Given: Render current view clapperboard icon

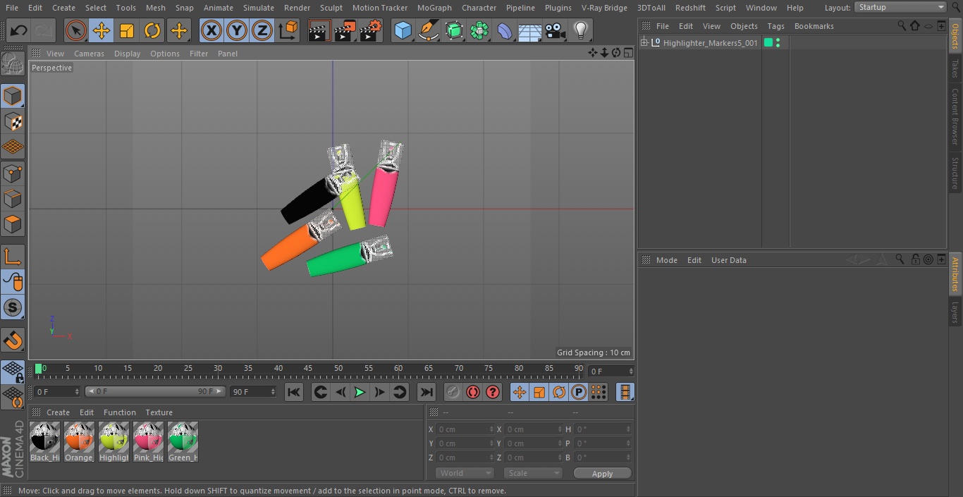Looking at the screenshot, I should (x=319, y=30).
